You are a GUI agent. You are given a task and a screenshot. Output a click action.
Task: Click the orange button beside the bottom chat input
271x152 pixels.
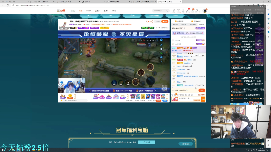[203, 99]
